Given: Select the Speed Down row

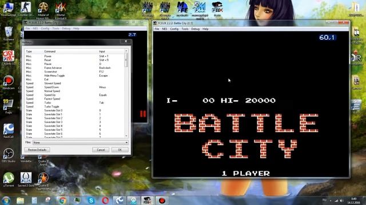Looking at the screenshot, I should pyautogui.click(x=74, y=87).
